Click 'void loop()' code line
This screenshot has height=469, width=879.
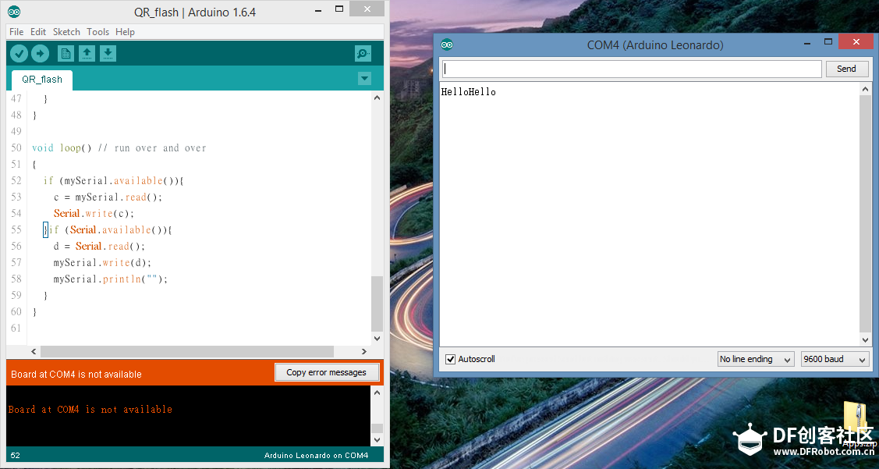pos(119,148)
